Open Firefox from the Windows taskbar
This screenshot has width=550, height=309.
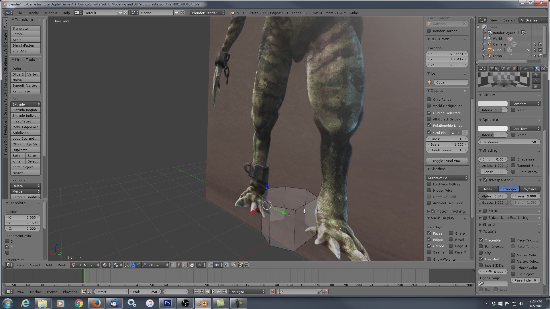tap(96, 303)
